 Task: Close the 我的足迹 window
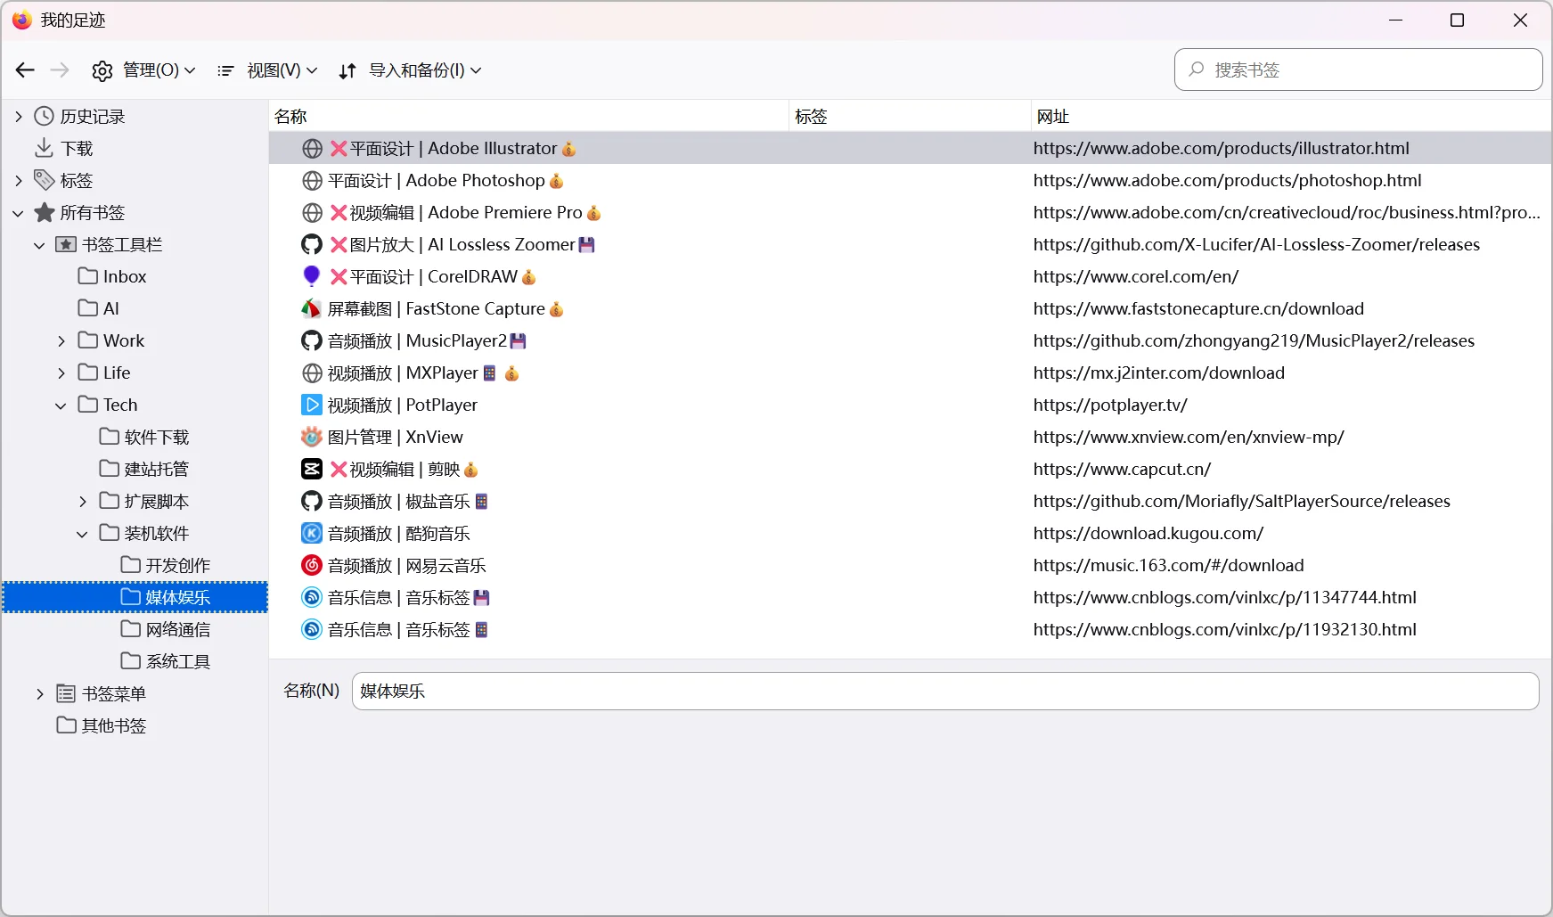[x=1521, y=20]
